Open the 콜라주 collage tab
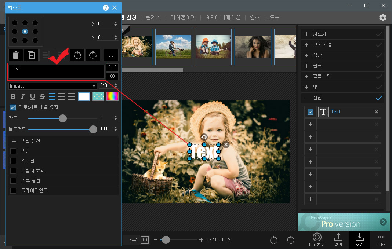 point(153,18)
